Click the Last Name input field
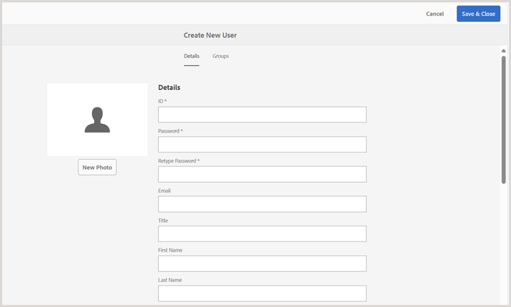This screenshot has width=511, height=307. tap(262, 293)
